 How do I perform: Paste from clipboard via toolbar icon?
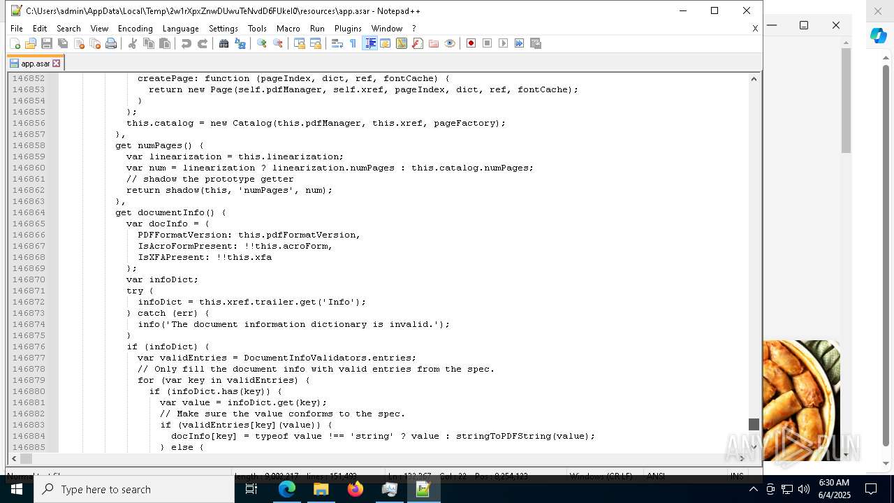(165, 43)
